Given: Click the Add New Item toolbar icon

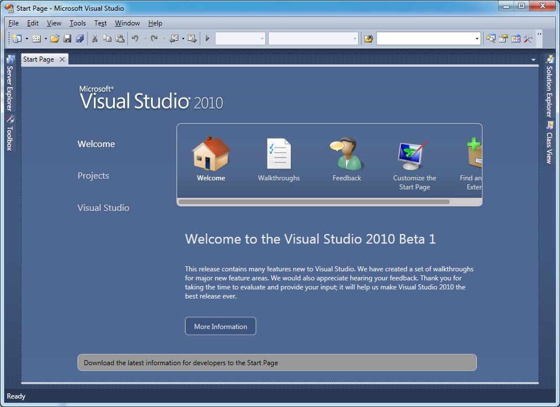Looking at the screenshot, I should click(36, 38).
